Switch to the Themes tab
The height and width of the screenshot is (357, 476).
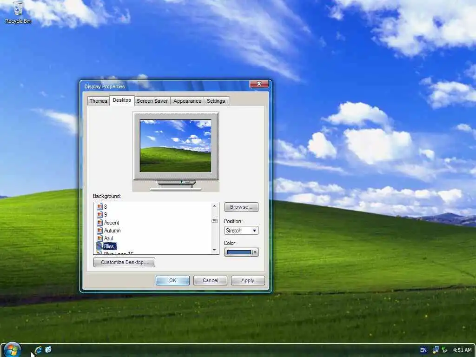99,101
